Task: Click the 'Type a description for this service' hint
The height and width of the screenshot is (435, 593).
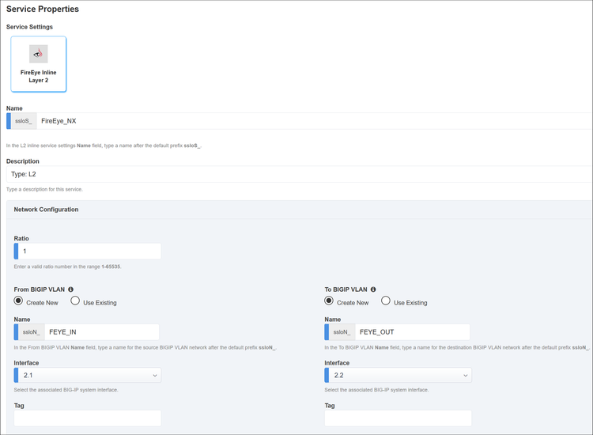Action: 44,189
